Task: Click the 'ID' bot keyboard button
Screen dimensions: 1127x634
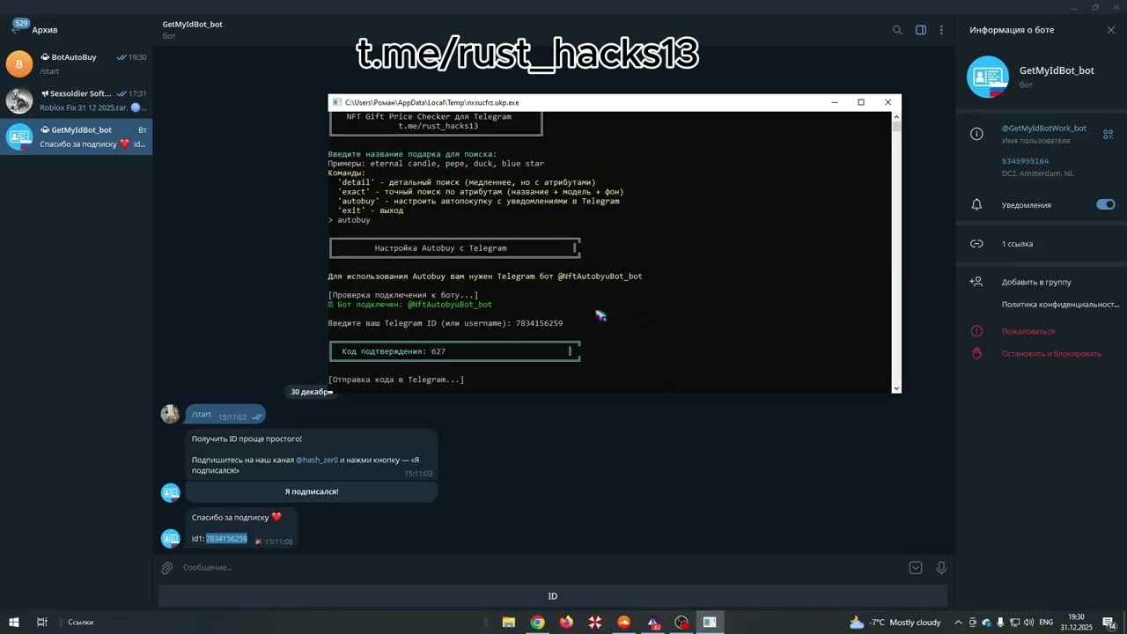Action: coord(553,596)
